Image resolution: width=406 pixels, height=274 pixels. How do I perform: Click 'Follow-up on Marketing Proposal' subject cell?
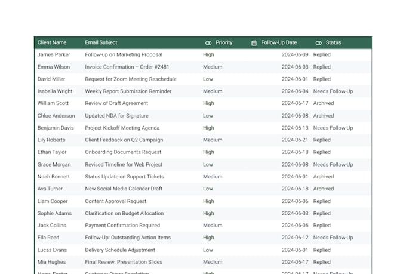[x=124, y=55]
